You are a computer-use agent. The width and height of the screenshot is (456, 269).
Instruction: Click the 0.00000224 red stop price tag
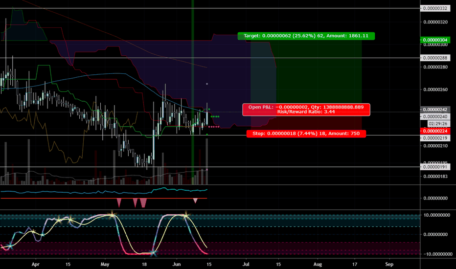[x=435, y=131]
